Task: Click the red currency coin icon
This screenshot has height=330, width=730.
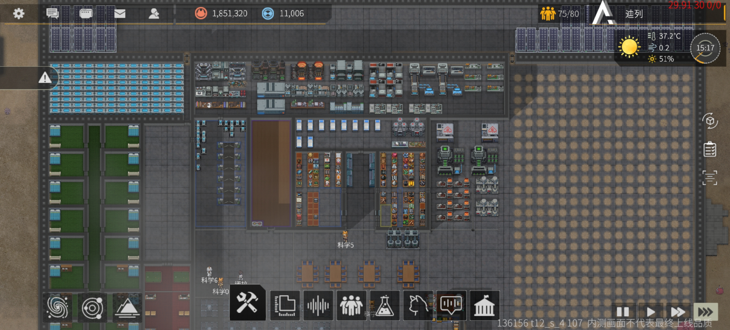Action: [201, 13]
